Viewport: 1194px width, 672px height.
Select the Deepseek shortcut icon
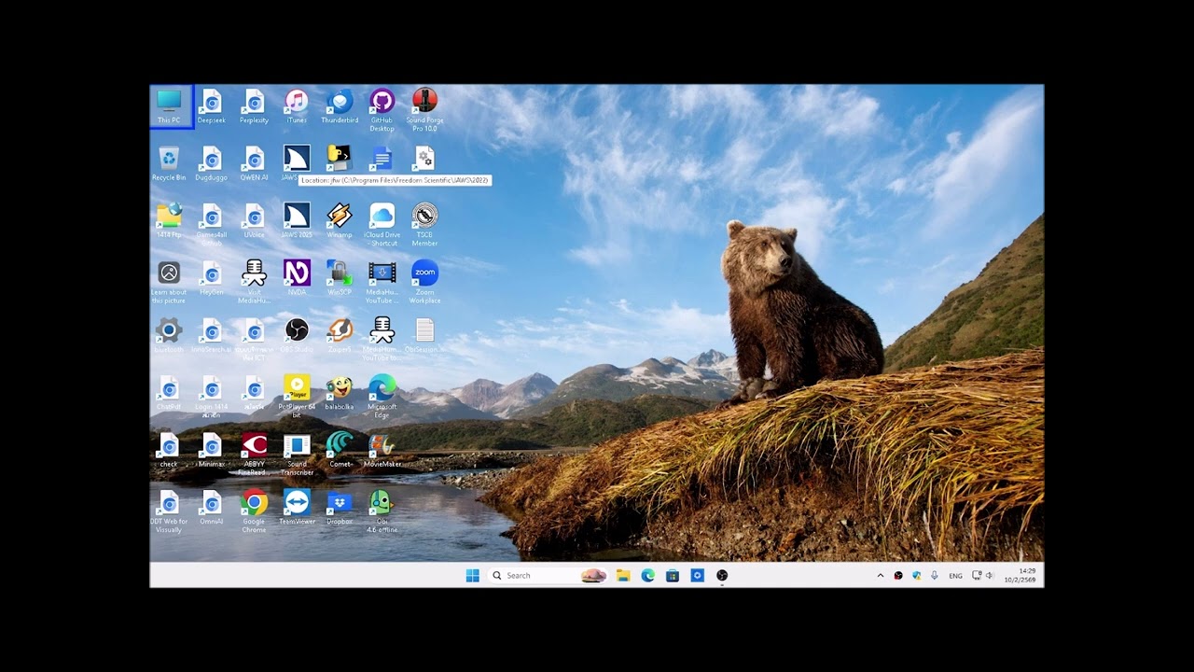(212, 106)
